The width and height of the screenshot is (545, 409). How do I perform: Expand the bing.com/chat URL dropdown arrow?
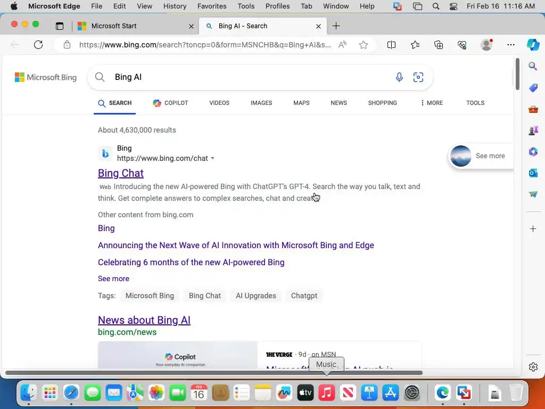[x=212, y=158]
